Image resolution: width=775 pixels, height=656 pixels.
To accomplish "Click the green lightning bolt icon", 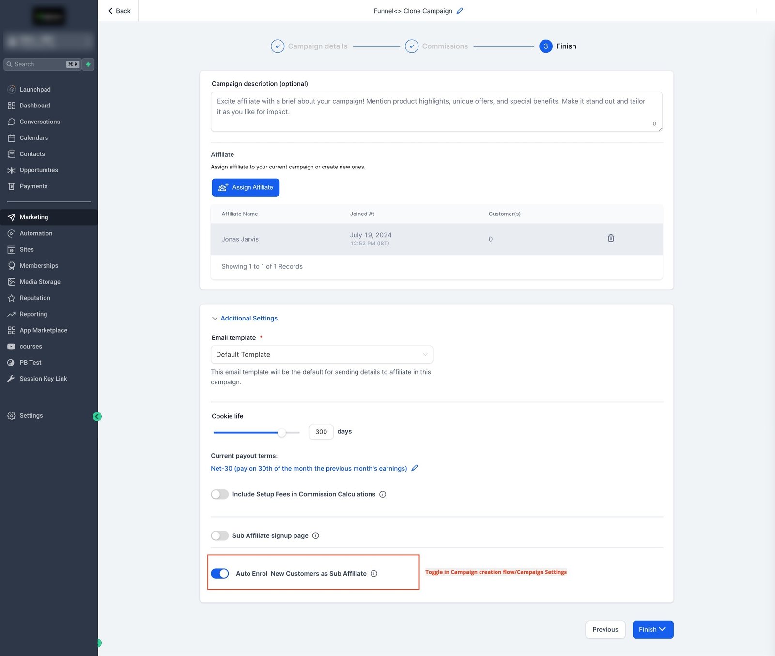I will tap(88, 64).
